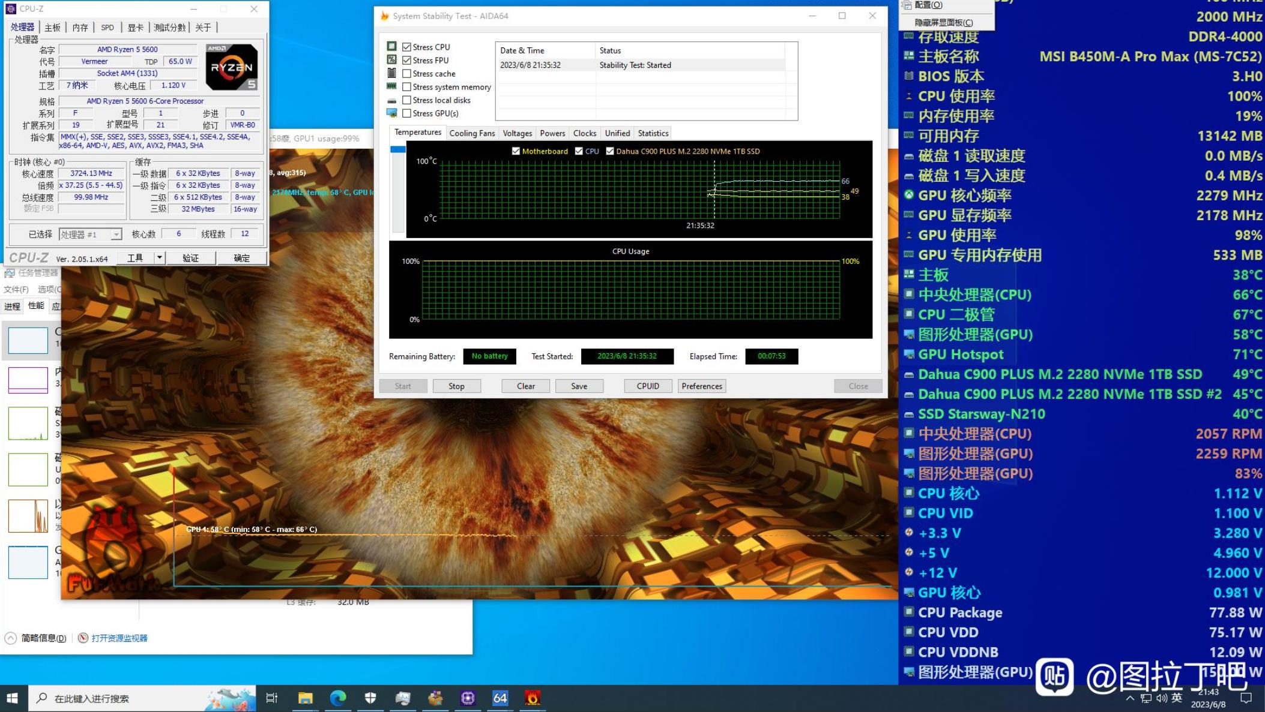Switch to the 内存 tab in CPU-Z
This screenshot has width=1265, height=712.
80,28
